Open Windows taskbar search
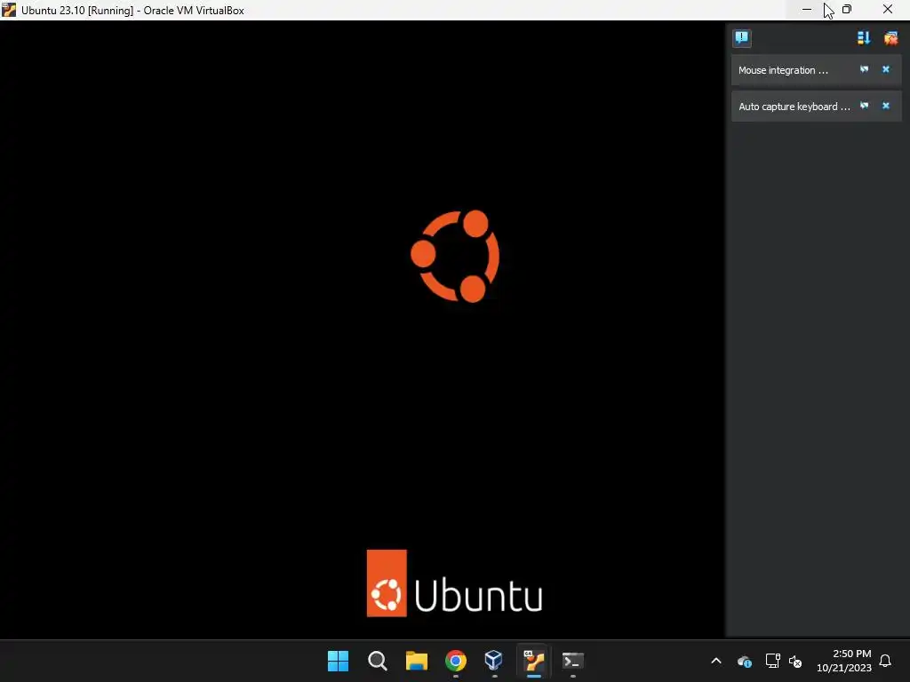This screenshot has width=910, height=682. [377, 661]
